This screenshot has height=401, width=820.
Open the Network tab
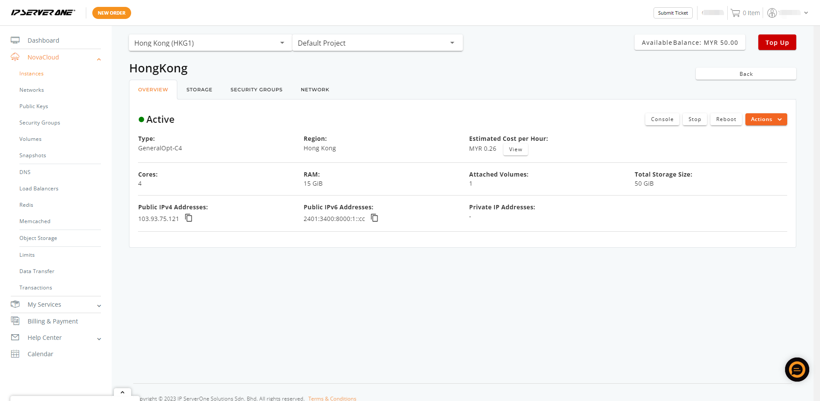(x=315, y=90)
